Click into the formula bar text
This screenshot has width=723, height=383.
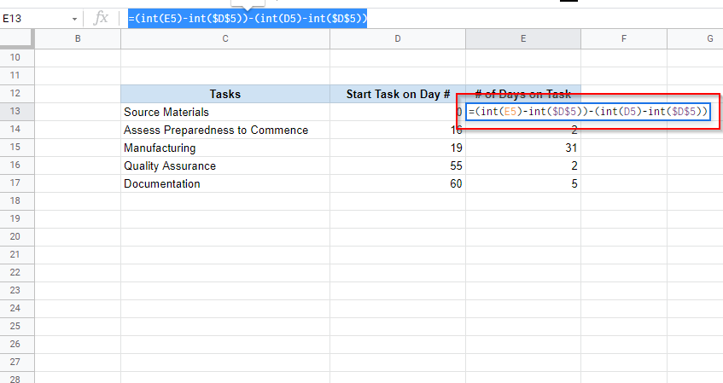248,18
